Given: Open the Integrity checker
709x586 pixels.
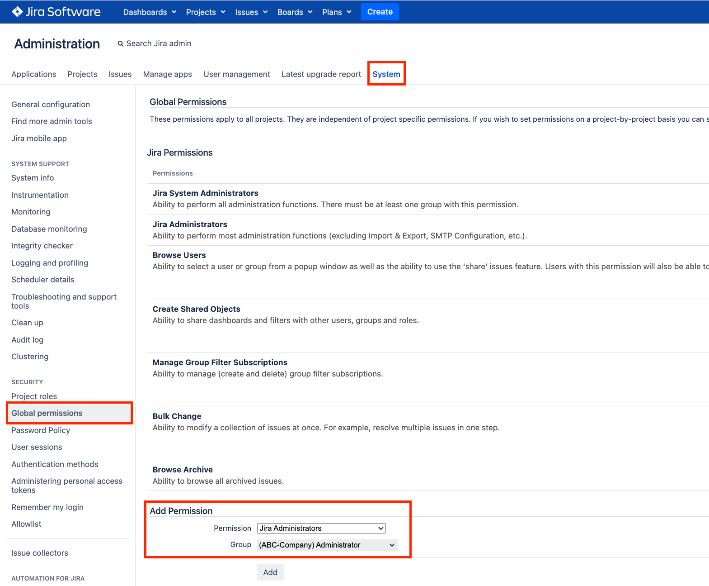Looking at the screenshot, I should coord(42,246).
